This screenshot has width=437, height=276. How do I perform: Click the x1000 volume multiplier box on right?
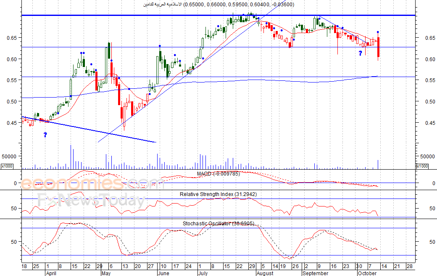click(422, 166)
